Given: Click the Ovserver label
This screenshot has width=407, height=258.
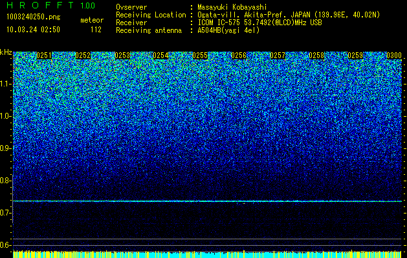Looking at the screenshot, I should pyautogui.click(x=131, y=7).
